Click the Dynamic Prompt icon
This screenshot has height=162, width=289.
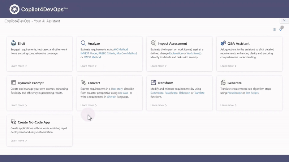(13, 82)
